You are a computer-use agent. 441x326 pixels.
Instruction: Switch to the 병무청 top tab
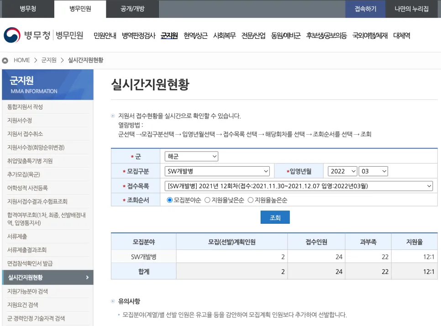point(28,9)
